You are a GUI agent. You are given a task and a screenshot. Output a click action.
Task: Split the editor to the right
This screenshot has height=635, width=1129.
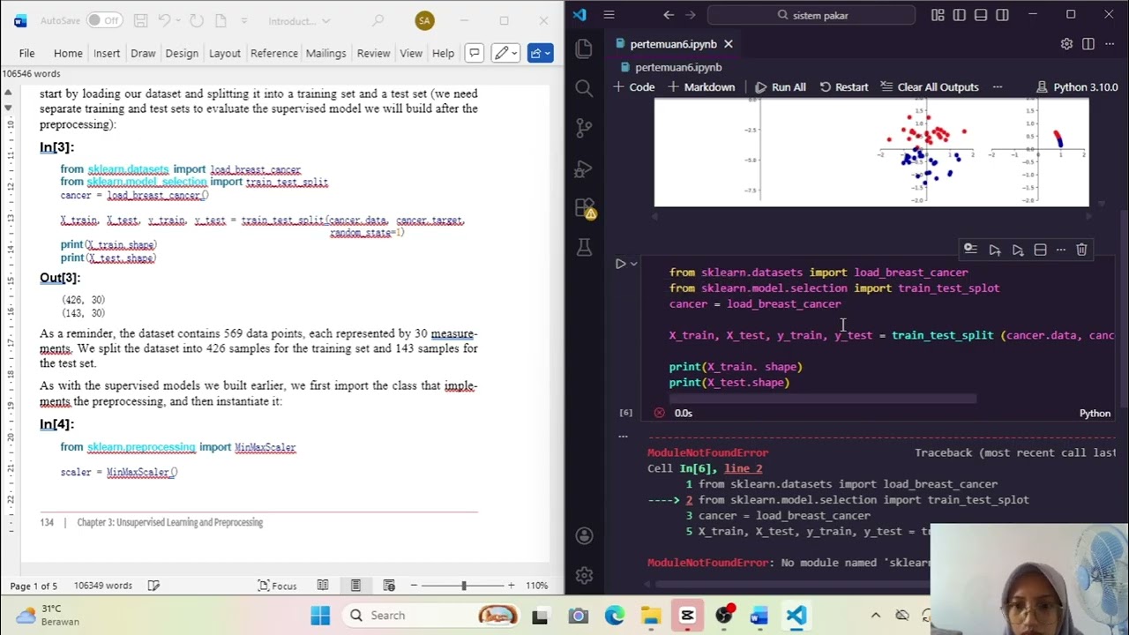(x=1088, y=44)
